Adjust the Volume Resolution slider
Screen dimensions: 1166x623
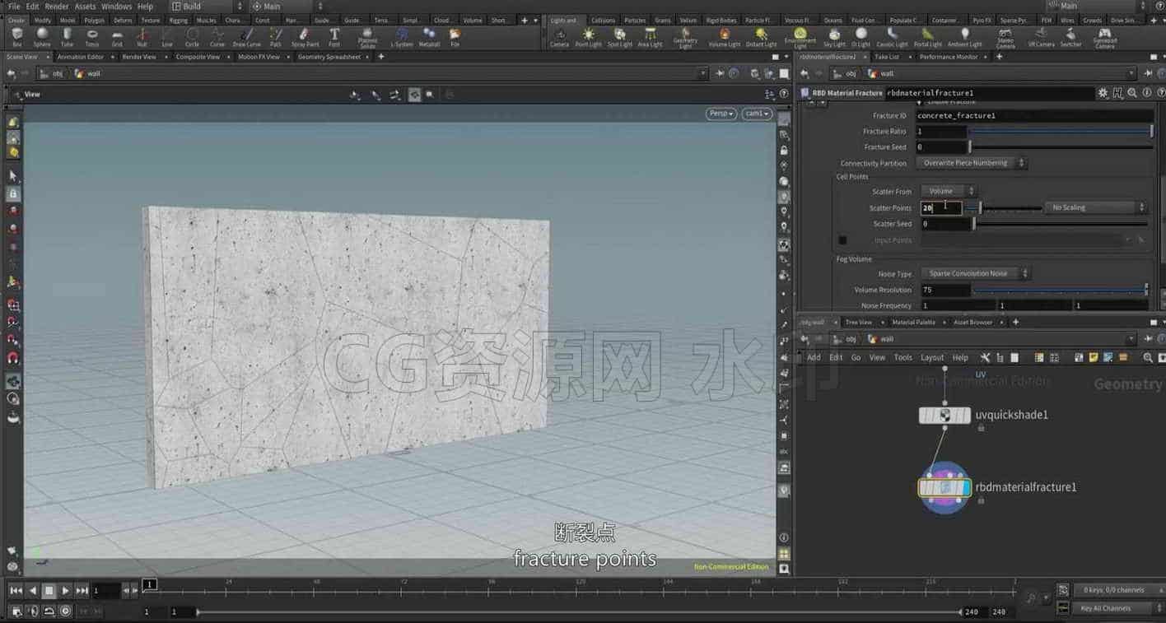click(x=1061, y=290)
